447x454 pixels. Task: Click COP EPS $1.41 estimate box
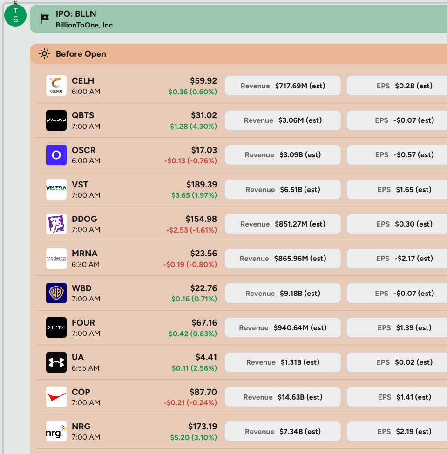(x=397, y=397)
